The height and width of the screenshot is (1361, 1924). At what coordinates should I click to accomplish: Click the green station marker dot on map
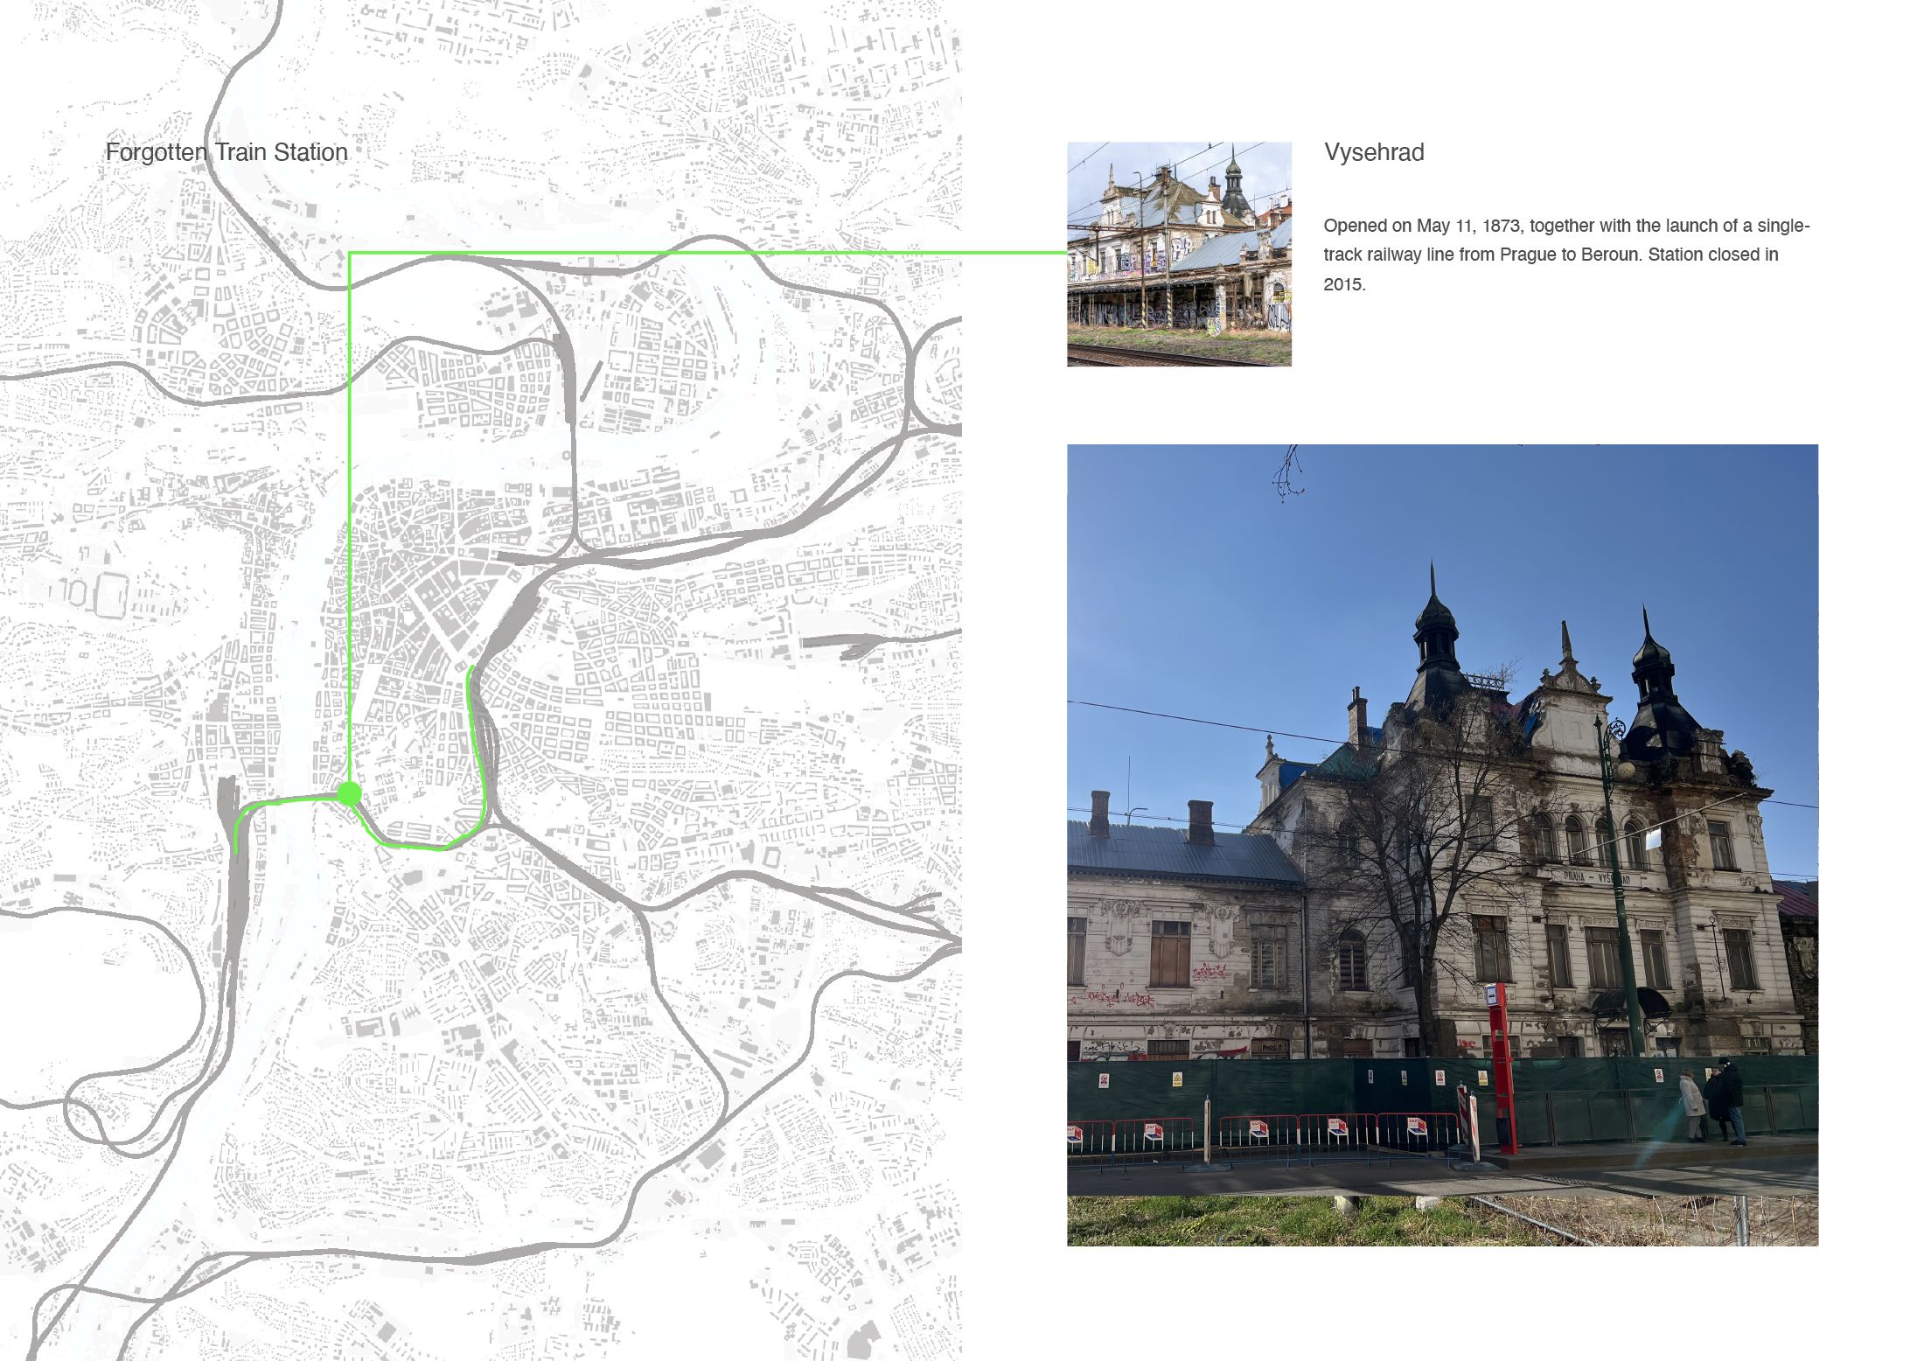(x=349, y=794)
